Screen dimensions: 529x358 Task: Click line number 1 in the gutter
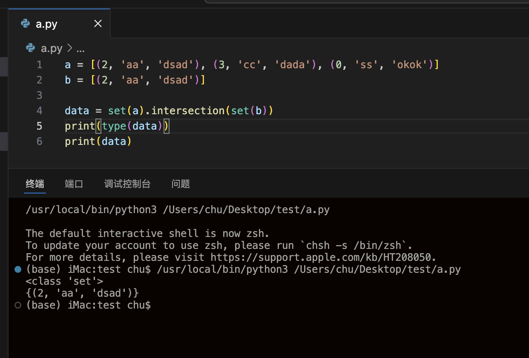tap(40, 65)
